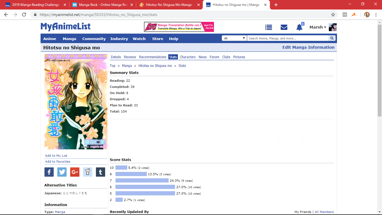This screenshot has width=382, height=215.
Task: Click the Manga Translation Battle banner ad
Action: (x=179, y=27)
